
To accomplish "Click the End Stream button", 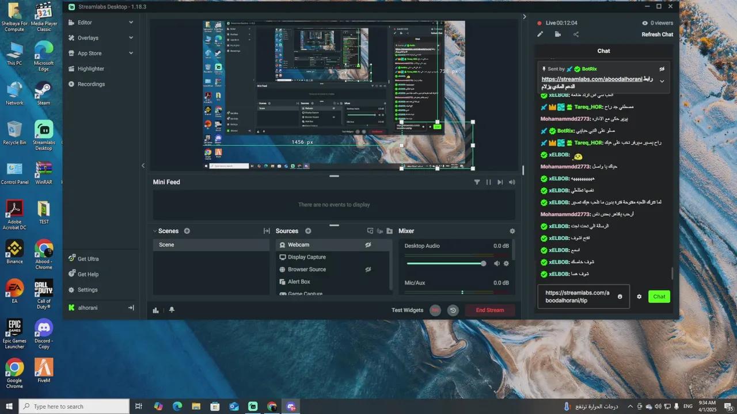I will point(489,310).
